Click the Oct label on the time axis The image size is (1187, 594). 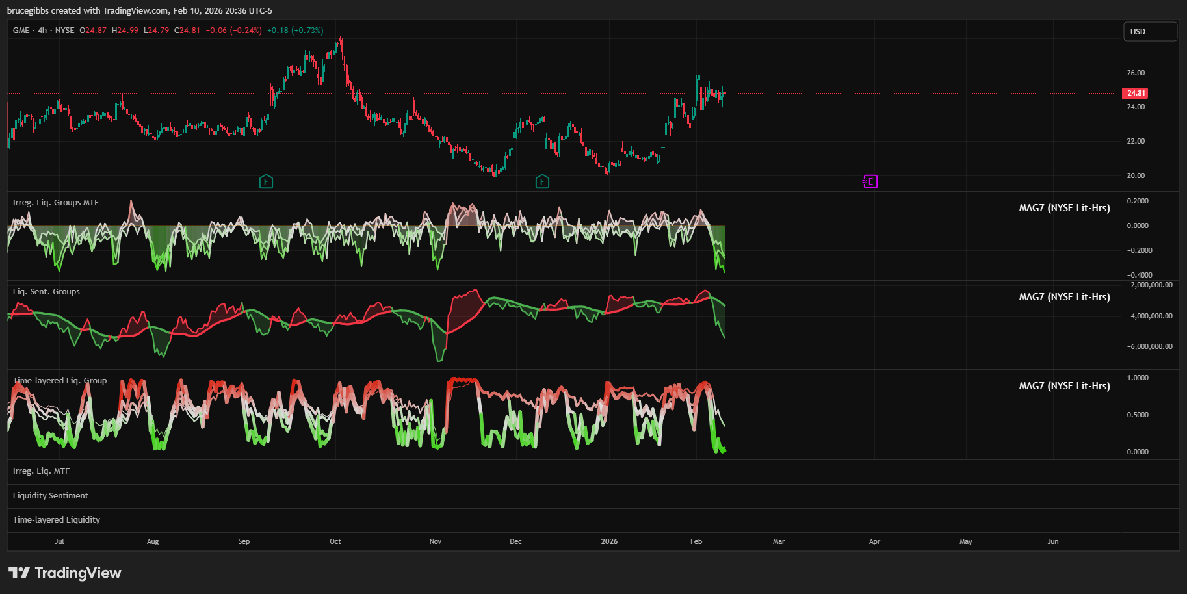[335, 541]
